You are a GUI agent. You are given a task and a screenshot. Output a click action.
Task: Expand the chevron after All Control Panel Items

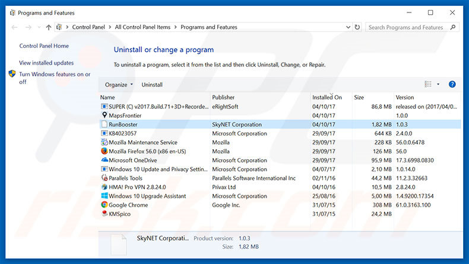point(176,27)
